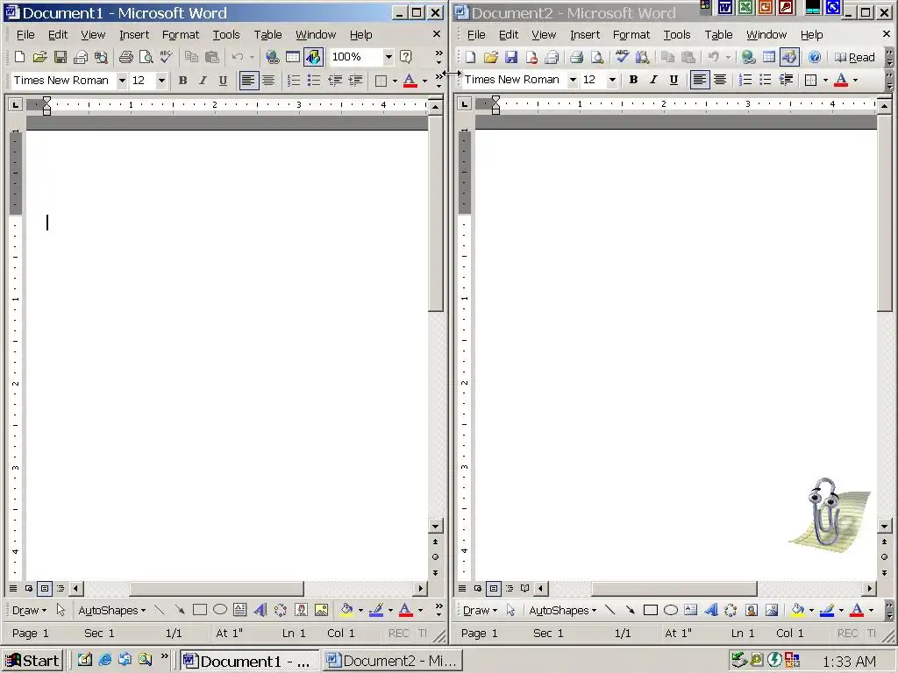Click vertical scrollbar thumb in Document1
Image resolution: width=898 pixels, height=673 pixels.
tap(436, 213)
